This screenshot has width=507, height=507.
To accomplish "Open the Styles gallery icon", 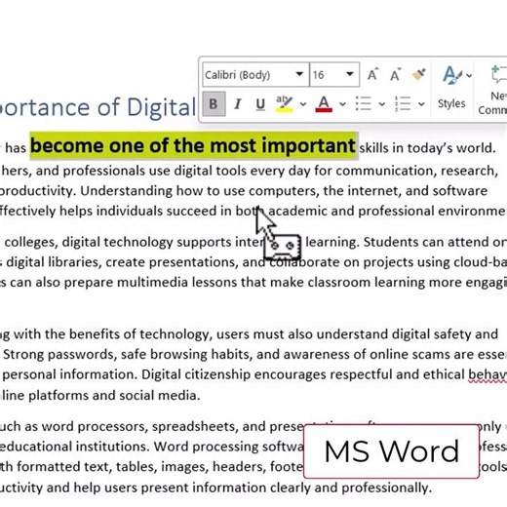I will (x=451, y=75).
